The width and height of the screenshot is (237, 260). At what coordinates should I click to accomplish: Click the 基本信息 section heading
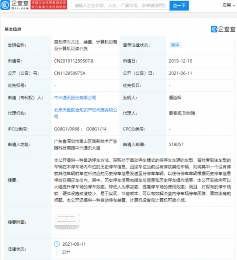point(13,29)
